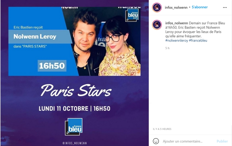Click infos_nolwenn username in header
The height and width of the screenshot is (146, 232).
click(x=176, y=7)
